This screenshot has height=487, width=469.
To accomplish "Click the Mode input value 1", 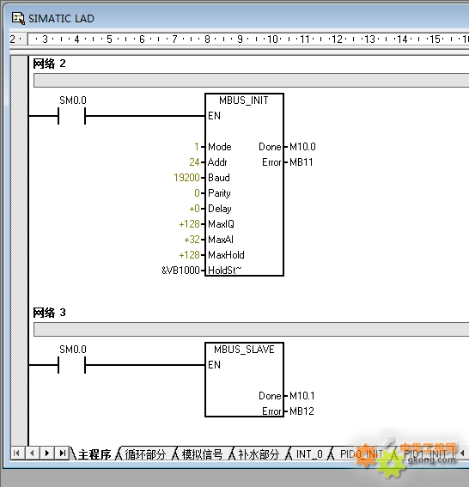I will click(197, 147).
